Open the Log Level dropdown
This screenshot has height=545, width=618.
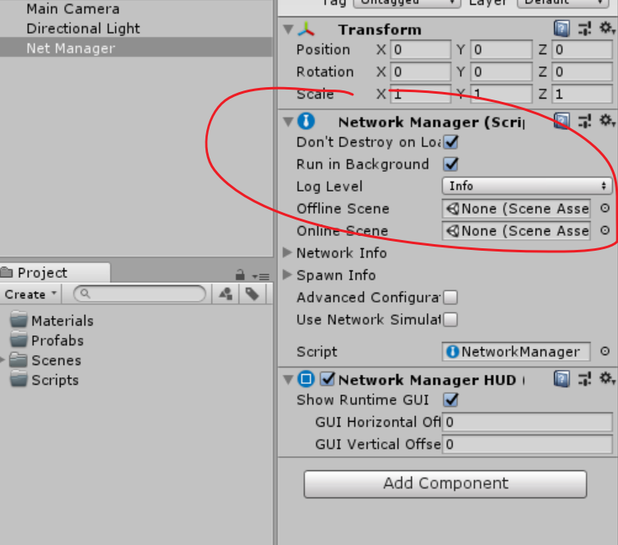(x=527, y=186)
